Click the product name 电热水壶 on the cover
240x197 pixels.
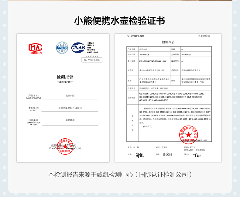tap(70, 95)
